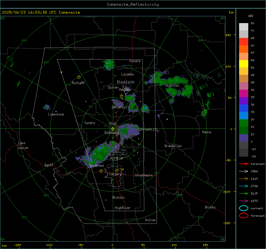Screen dimensions: 266x249
Task: Click the dBZ legend heading
Action: click(251, 16)
